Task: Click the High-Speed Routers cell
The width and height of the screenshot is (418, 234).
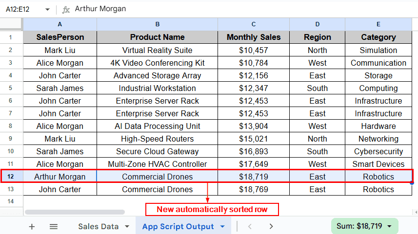Action: click(x=157, y=139)
